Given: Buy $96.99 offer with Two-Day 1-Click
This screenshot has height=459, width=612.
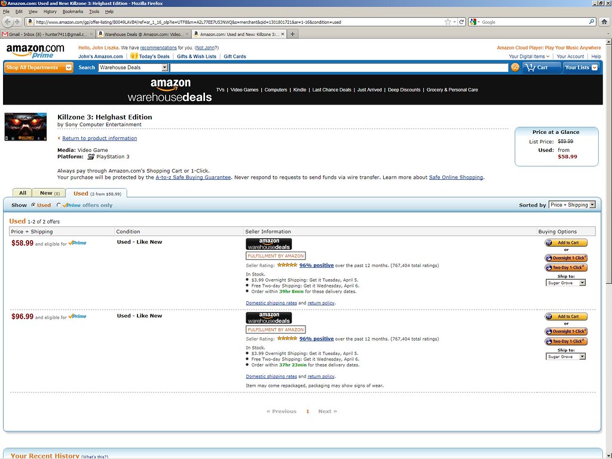Looking at the screenshot, I should 566,341.
